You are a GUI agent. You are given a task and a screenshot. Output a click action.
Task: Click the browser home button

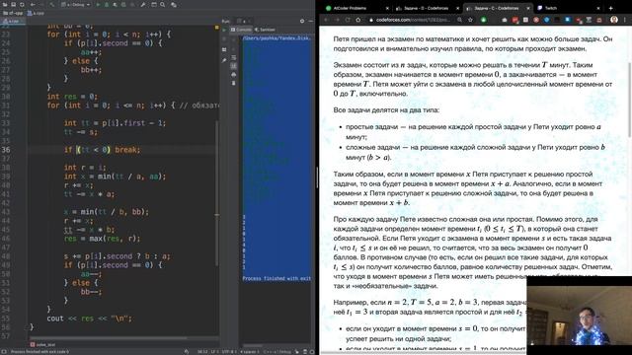pos(357,20)
